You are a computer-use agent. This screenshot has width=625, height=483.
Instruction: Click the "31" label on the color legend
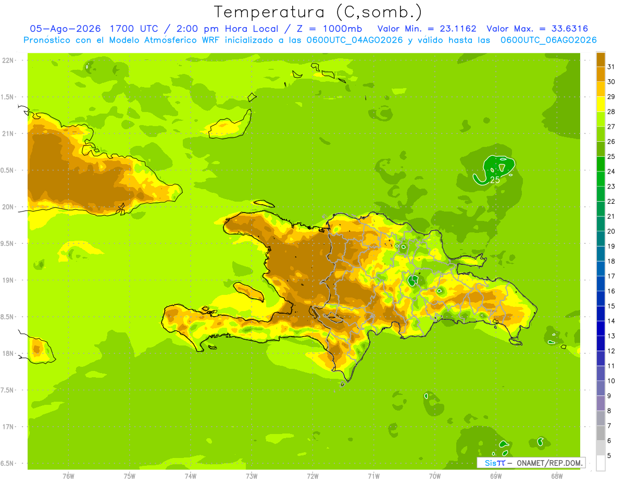point(611,67)
